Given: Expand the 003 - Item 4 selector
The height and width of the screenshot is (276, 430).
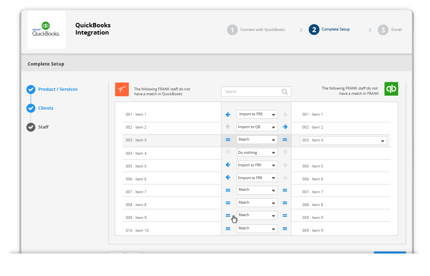Looking at the screenshot, I should click(x=343, y=140).
